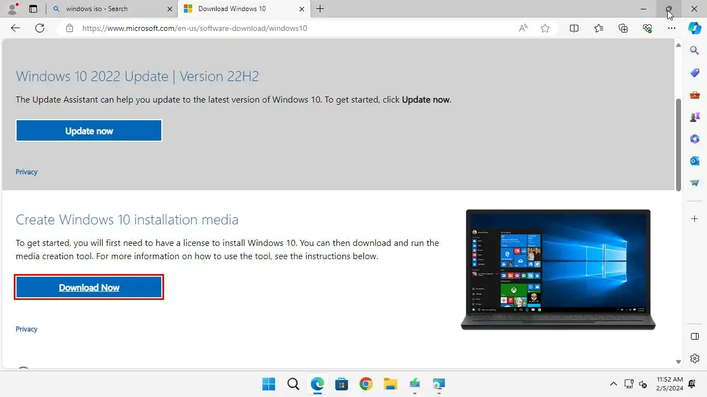Image resolution: width=707 pixels, height=397 pixels.
Task: View site information via the lock icon
Action: click(69, 28)
